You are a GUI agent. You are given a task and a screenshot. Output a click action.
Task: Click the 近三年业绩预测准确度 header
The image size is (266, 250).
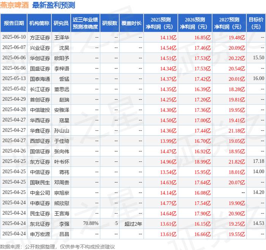(85, 23)
